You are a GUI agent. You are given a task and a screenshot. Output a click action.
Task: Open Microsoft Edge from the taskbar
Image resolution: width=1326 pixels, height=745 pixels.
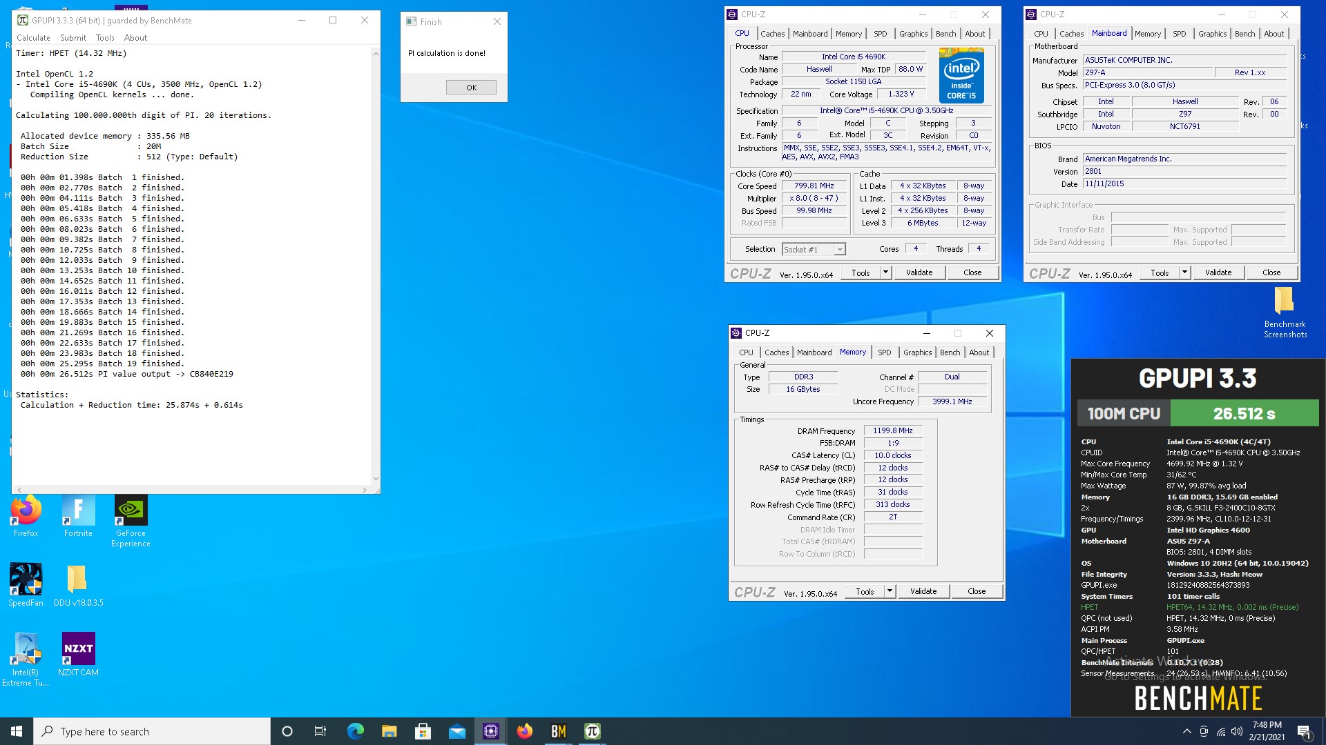tap(355, 731)
